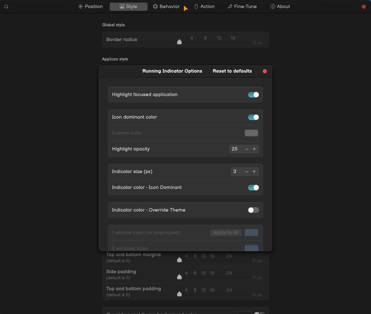371x314 pixels.
Task: Click the AppIcon style heading
Action: coord(115,59)
